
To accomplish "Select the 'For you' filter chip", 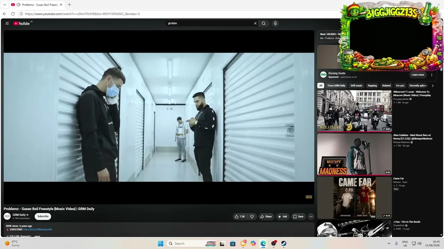I will coord(400,85).
